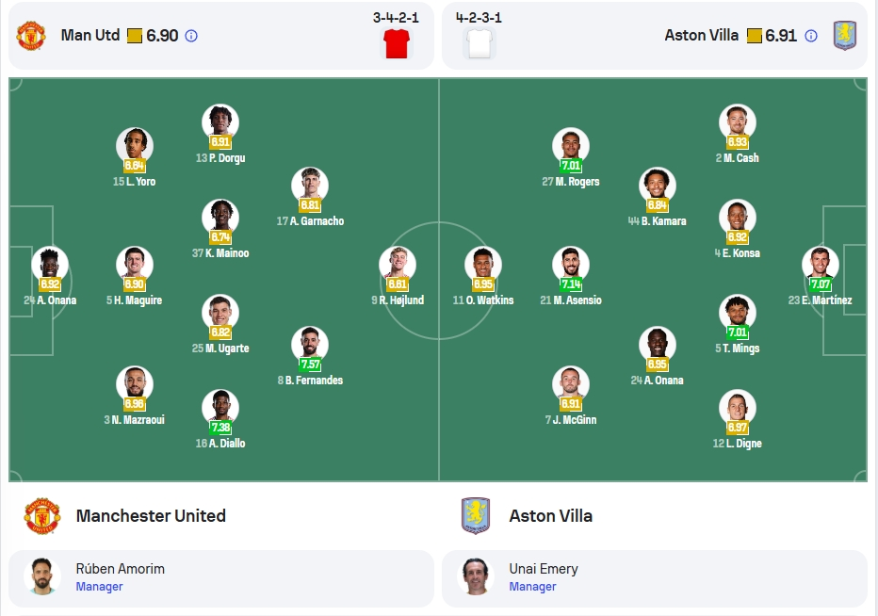Screen dimensions: 878x616
Task: Click the Aston Villa rating info icon
Action: [x=811, y=36]
